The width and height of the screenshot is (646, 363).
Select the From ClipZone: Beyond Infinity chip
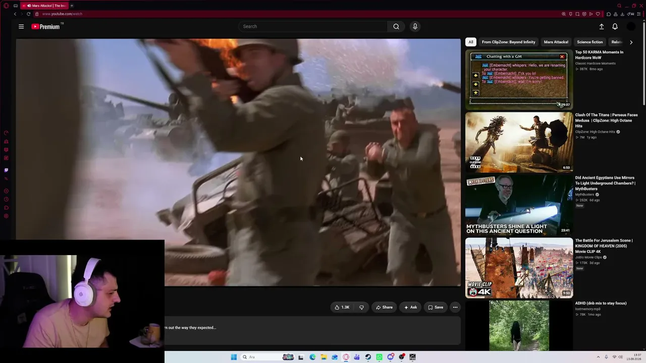pyautogui.click(x=508, y=42)
